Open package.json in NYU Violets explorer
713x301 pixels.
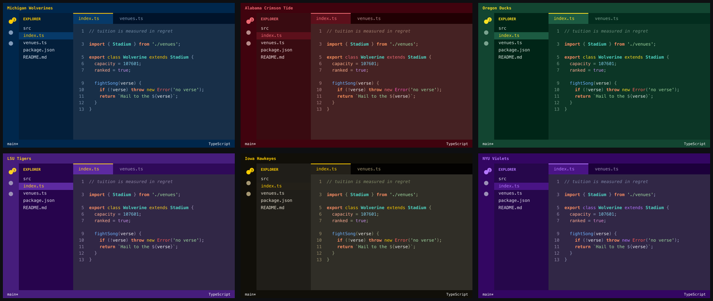click(521, 200)
